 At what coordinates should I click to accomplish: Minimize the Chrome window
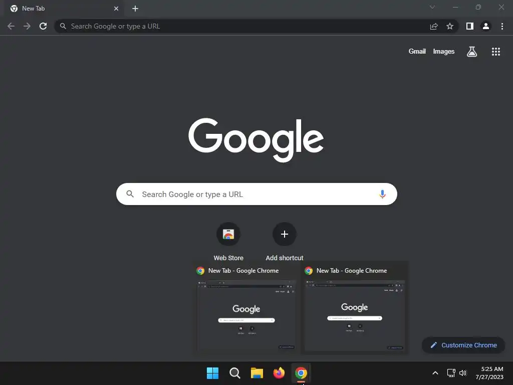[x=455, y=7]
